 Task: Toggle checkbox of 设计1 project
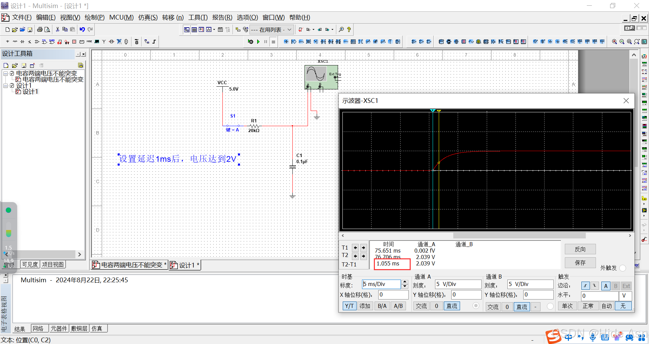tap(12, 86)
